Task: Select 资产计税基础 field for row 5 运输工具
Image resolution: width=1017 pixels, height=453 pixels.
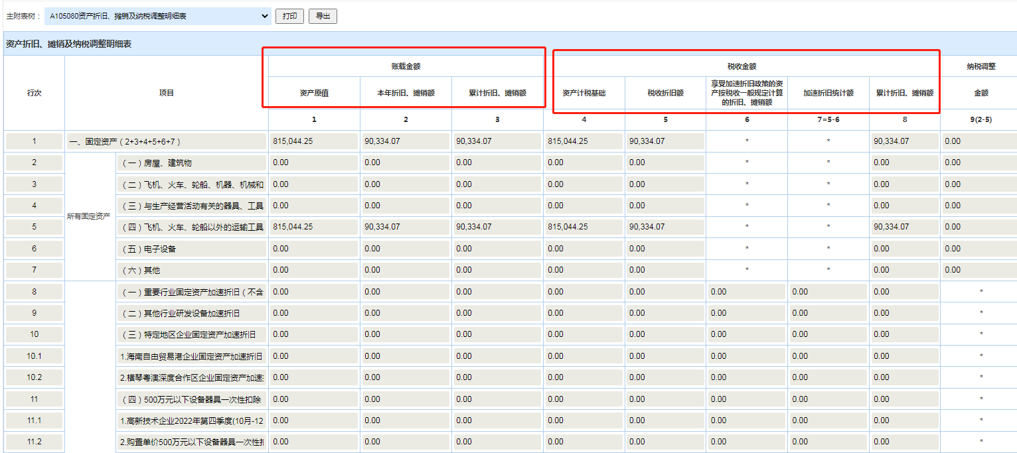Action: [583, 227]
